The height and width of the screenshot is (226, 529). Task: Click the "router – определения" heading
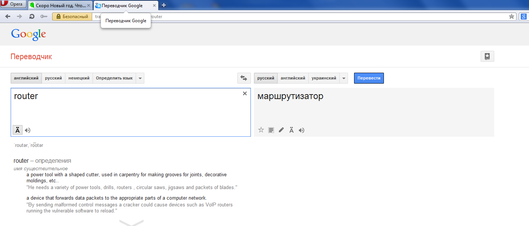(x=42, y=161)
